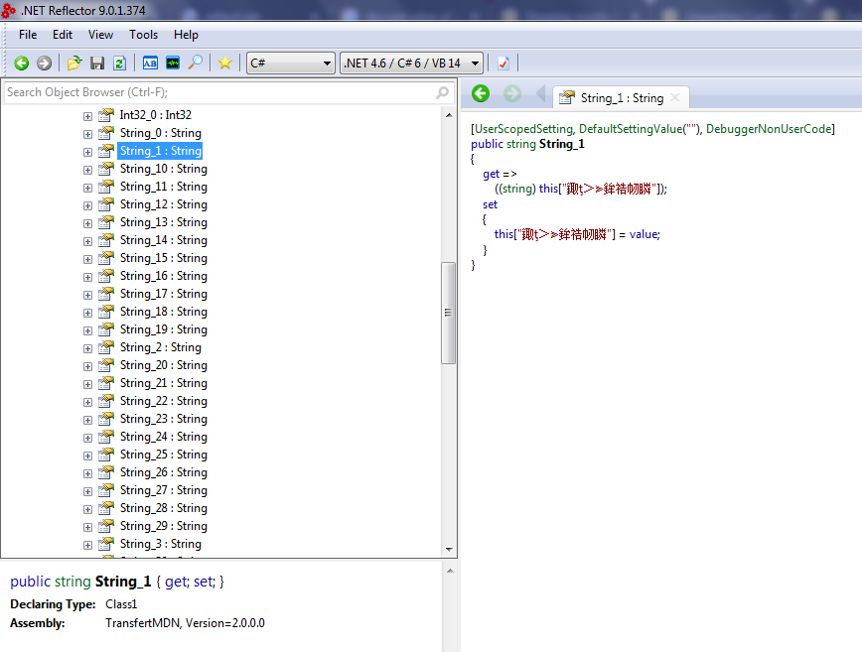Select String_27 : String tree row
This screenshot has height=652, width=862.
pos(164,490)
